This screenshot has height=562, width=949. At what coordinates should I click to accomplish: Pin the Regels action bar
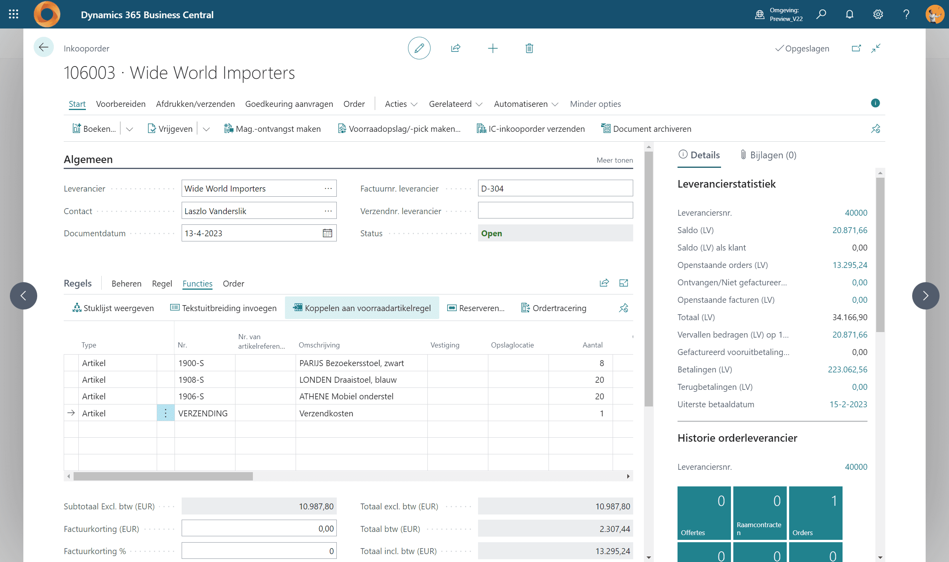coord(624,308)
